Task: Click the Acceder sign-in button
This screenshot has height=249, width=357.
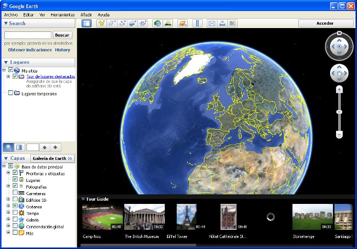Action: pos(325,23)
